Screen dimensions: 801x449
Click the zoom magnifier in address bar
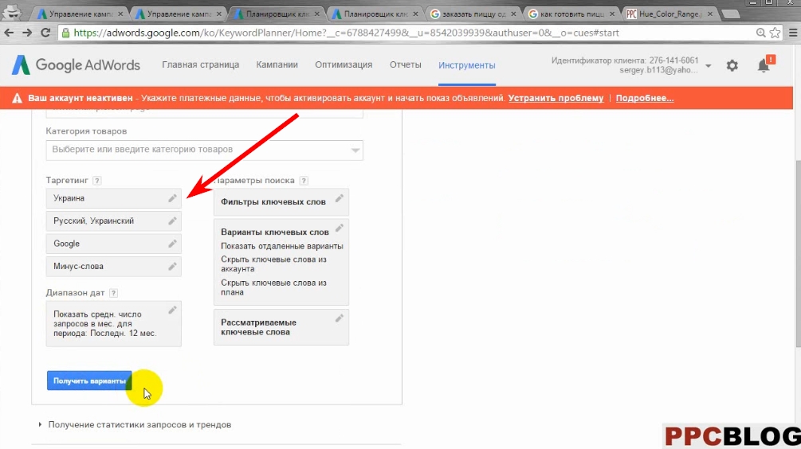click(x=760, y=33)
